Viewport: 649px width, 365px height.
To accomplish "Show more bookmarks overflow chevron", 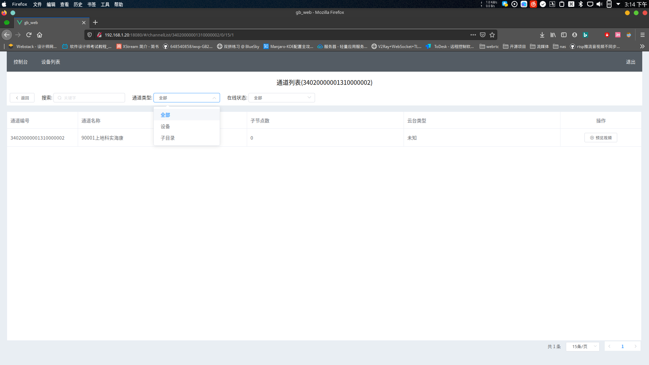I will (x=642, y=46).
